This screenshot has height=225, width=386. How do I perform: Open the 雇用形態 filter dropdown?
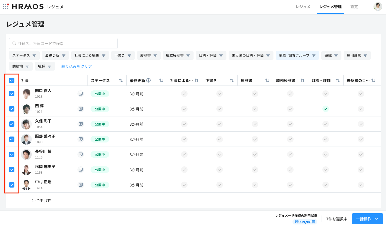[357, 55]
